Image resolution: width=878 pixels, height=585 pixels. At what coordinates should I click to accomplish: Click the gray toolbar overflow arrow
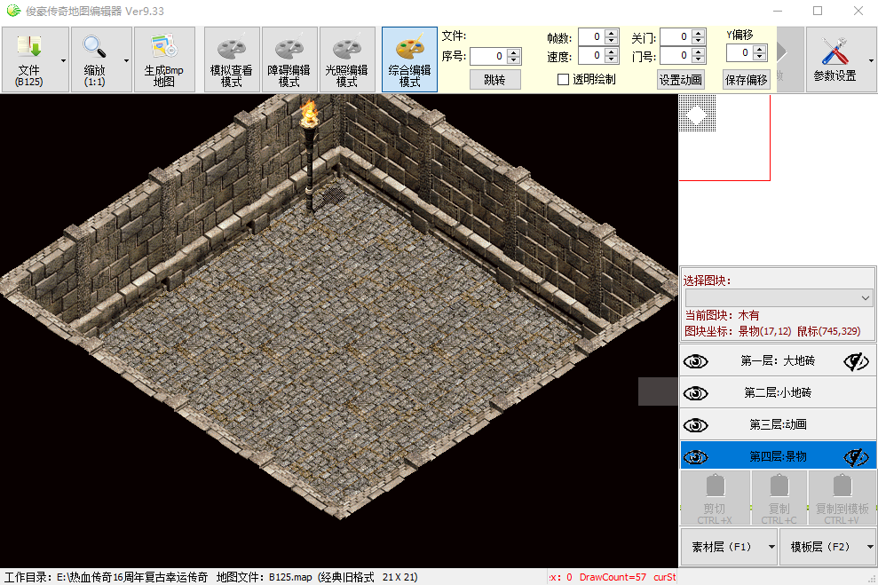tap(782, 52)
